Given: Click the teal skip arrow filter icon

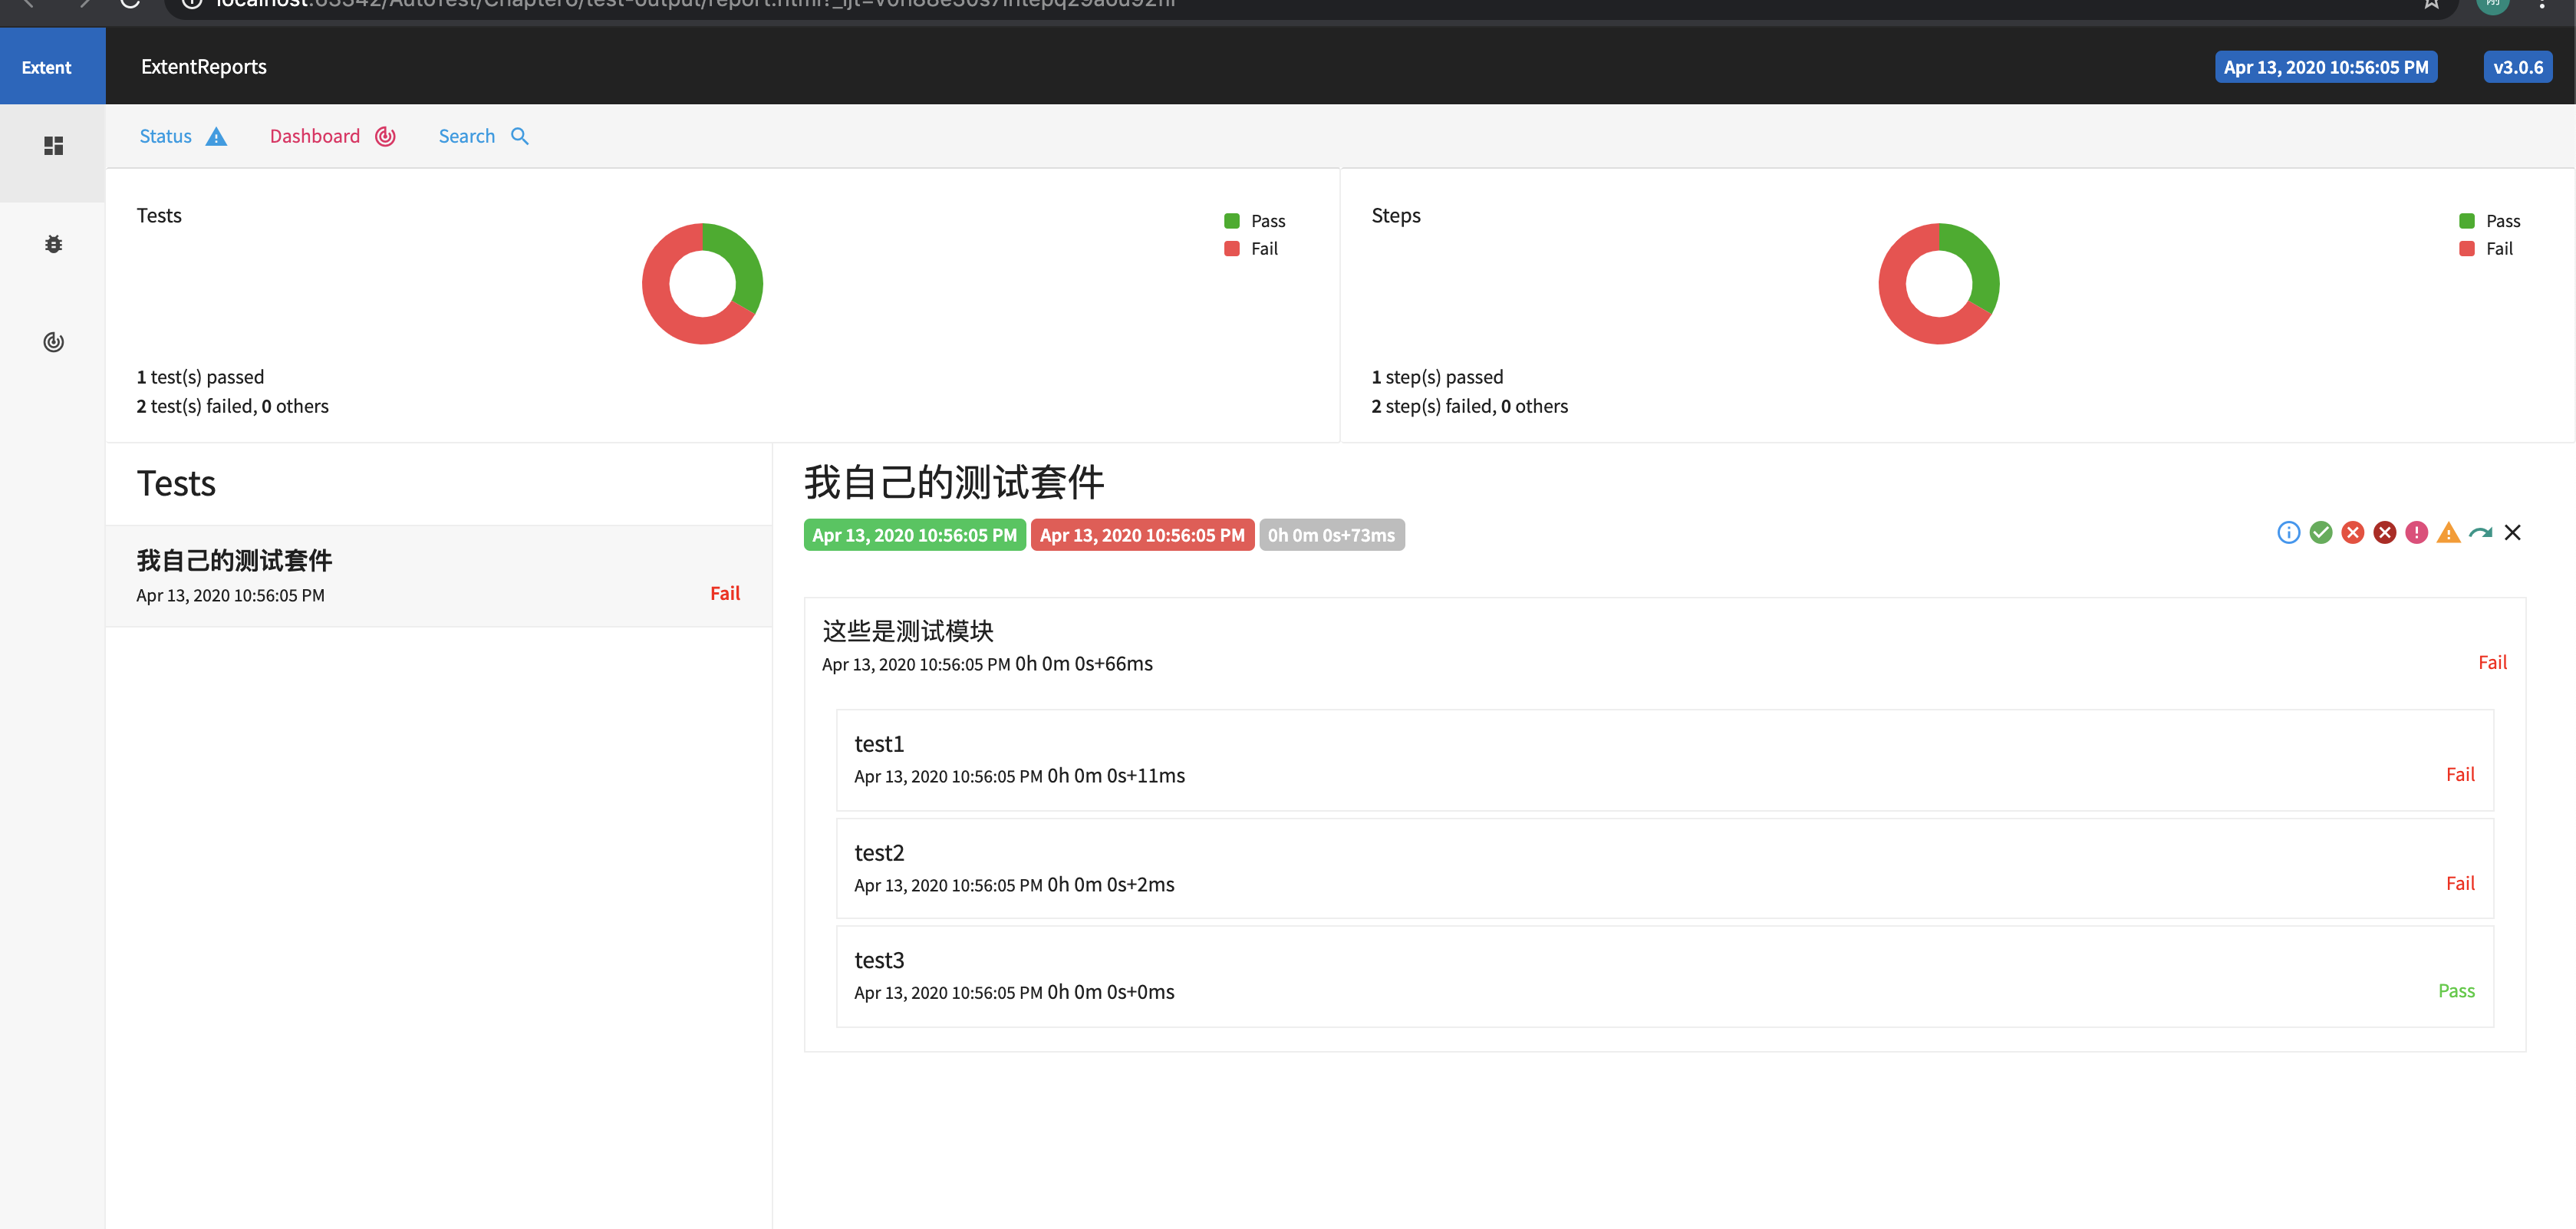Looking at the screenshot, I should click(2480, 533).
